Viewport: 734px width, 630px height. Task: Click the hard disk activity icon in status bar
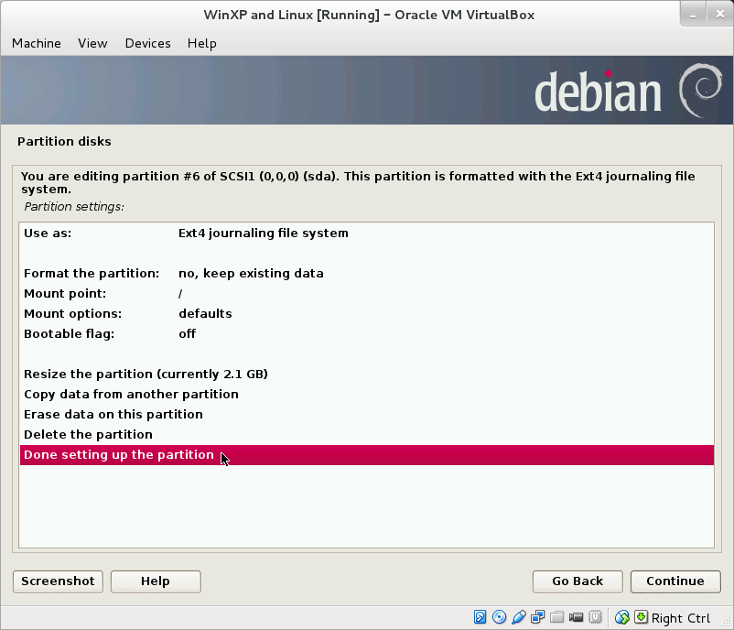point(480,617)
